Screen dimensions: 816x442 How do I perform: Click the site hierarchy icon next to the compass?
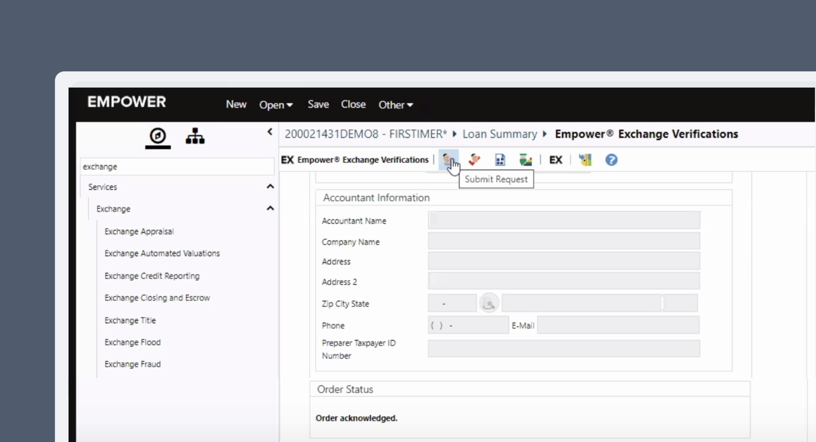[x=195, y=136]
